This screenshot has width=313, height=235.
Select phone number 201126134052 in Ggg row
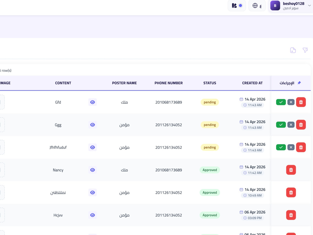[x=169, y=125]
